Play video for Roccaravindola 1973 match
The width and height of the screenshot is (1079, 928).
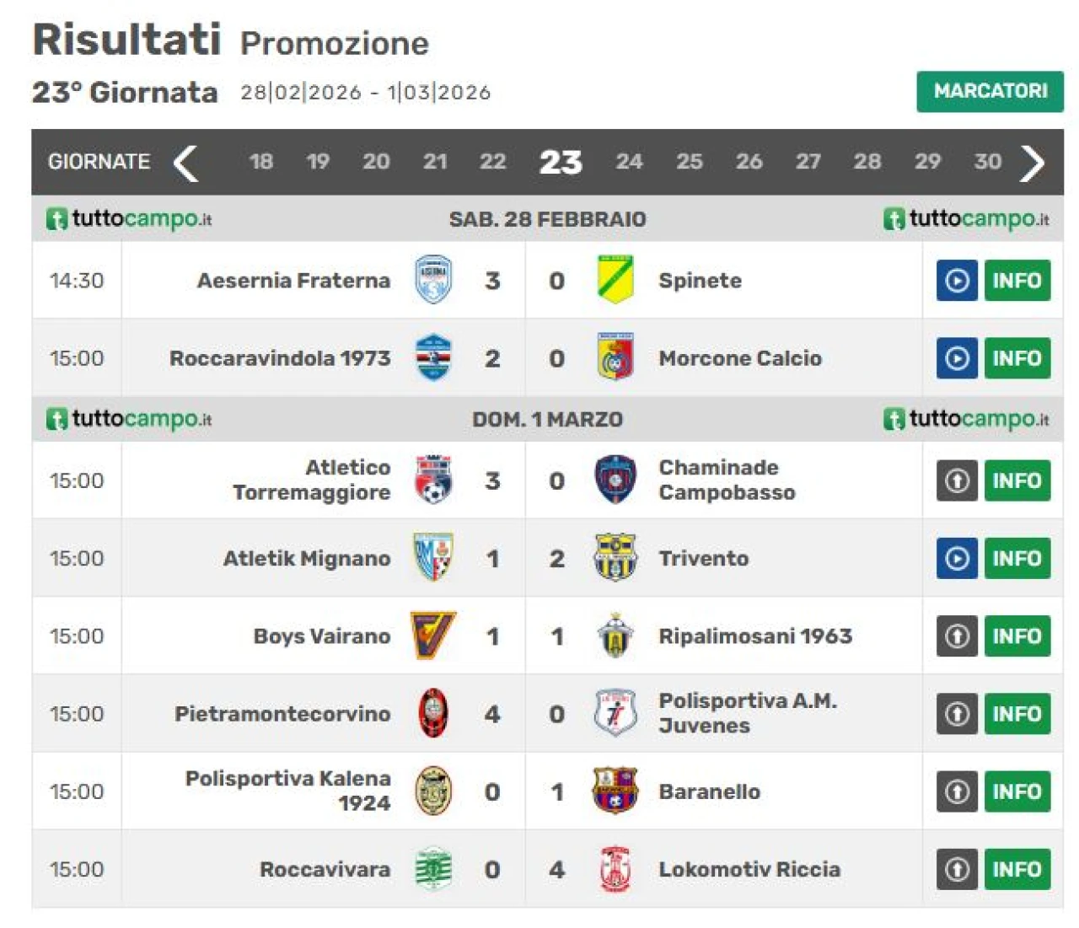pos(957,358)
